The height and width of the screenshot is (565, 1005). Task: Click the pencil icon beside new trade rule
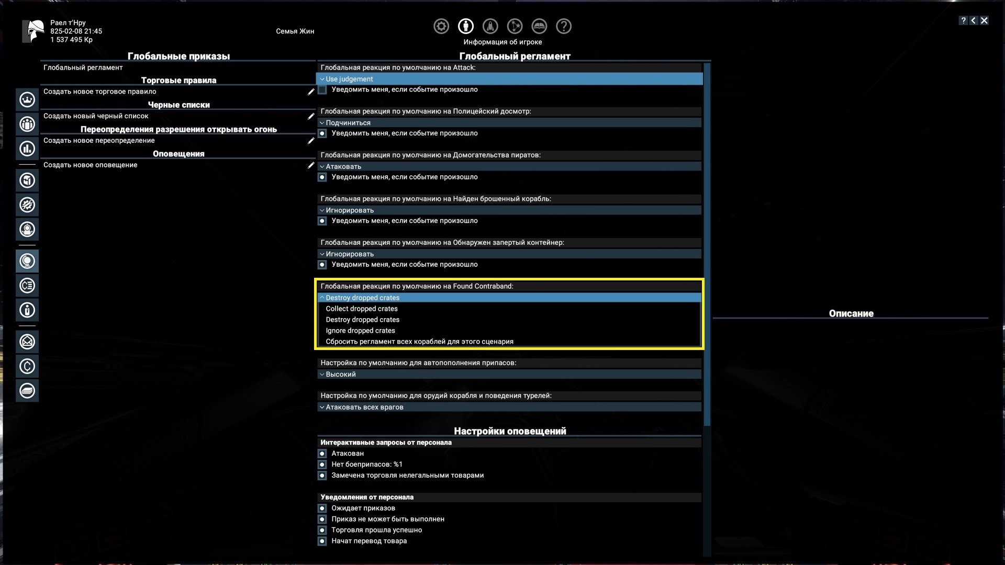[x=311, y=92]
